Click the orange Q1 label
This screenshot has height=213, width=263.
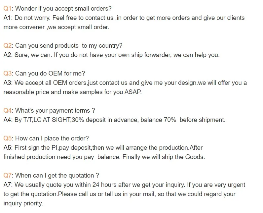tap(8, 9)
